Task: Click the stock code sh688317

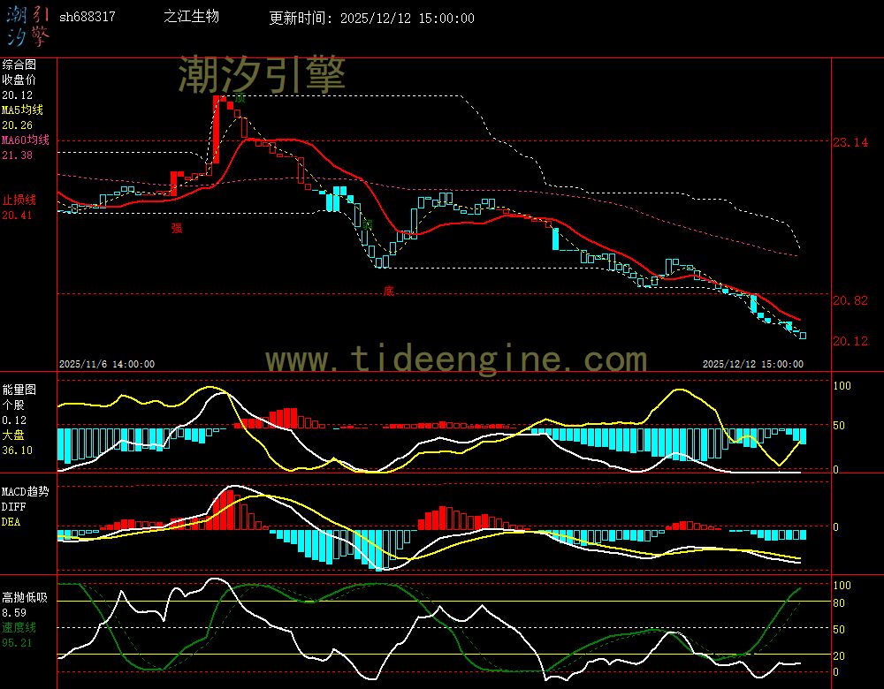Action: pos(87,18)
